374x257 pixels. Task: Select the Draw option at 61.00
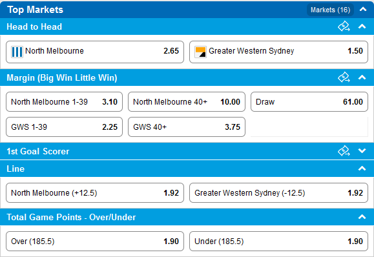(309, 102)
